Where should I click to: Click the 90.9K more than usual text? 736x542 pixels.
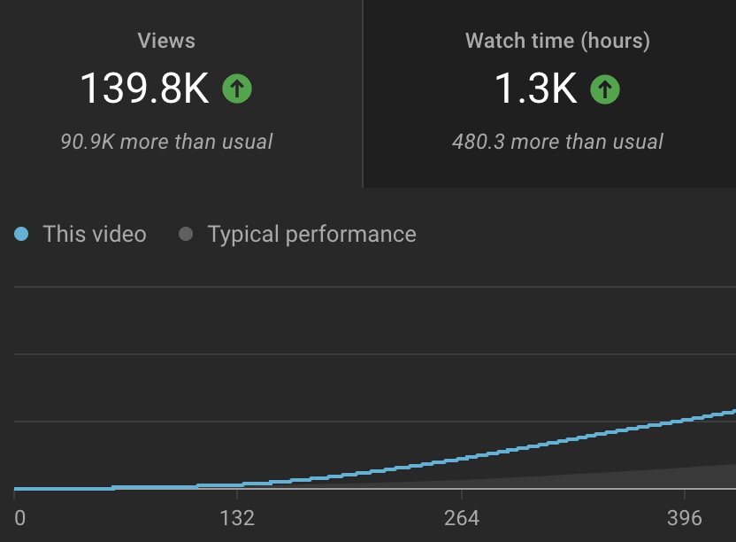(166, 142)
